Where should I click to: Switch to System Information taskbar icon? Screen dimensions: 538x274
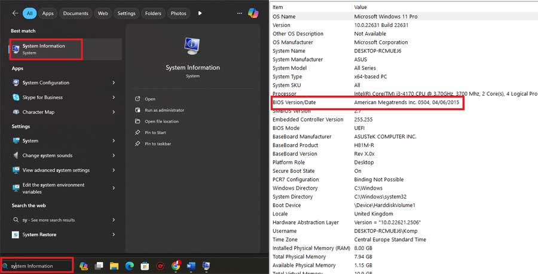point(206,266)
